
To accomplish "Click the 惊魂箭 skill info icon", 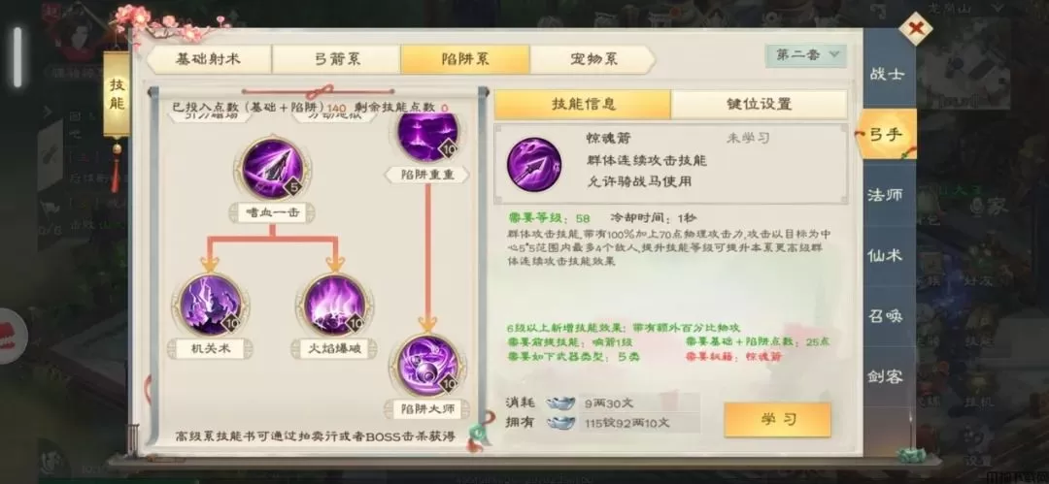I will pyautogui.click(x=534, y=164).
